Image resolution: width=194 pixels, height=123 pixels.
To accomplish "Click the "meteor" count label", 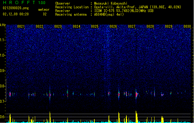I will (44, 10).
